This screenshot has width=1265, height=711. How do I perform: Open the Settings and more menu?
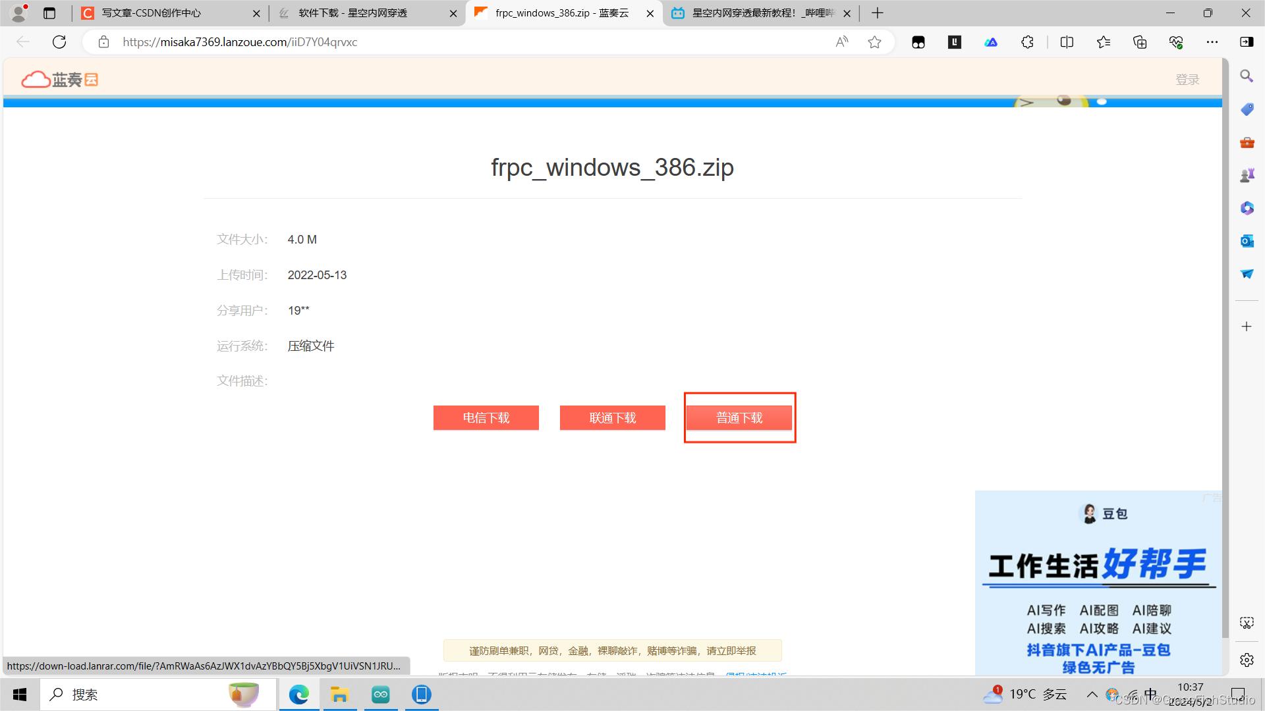pos(1214,41)
